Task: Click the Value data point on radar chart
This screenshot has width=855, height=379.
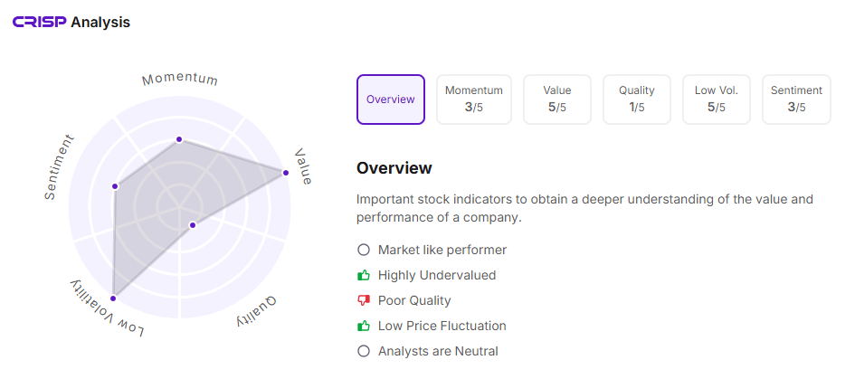Action: coord(286,172)
